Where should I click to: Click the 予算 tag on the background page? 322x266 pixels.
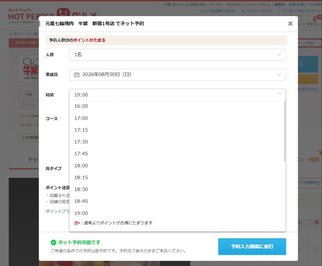[29, 95]
